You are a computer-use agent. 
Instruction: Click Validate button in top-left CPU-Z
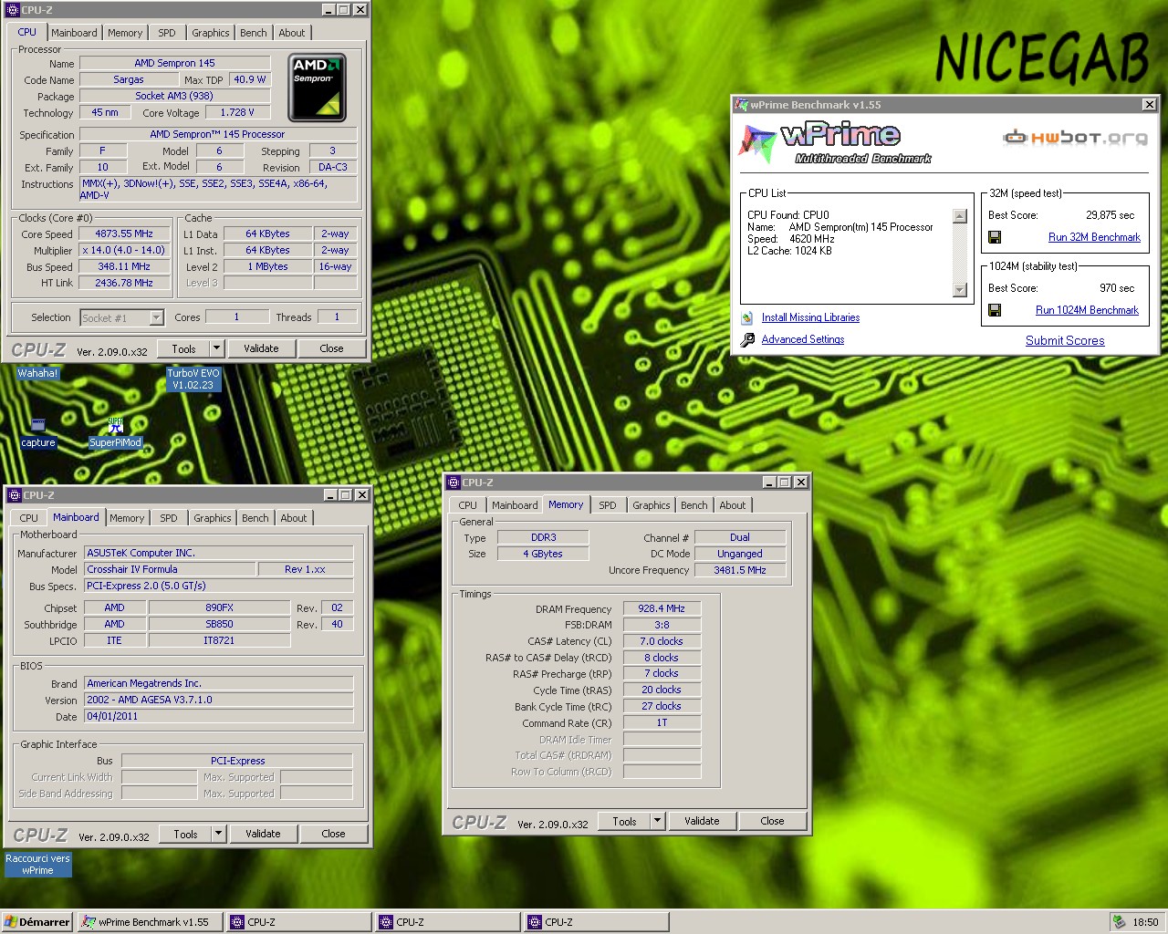click(x=261, y=348)
